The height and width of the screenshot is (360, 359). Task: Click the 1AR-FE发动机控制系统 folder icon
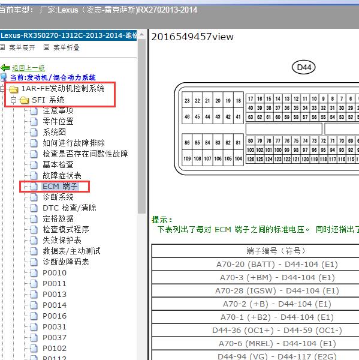point(14,89)
